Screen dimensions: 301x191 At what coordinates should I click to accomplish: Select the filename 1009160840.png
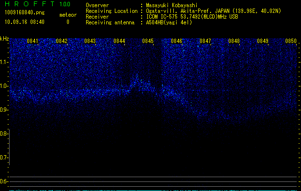pos(25,13)
